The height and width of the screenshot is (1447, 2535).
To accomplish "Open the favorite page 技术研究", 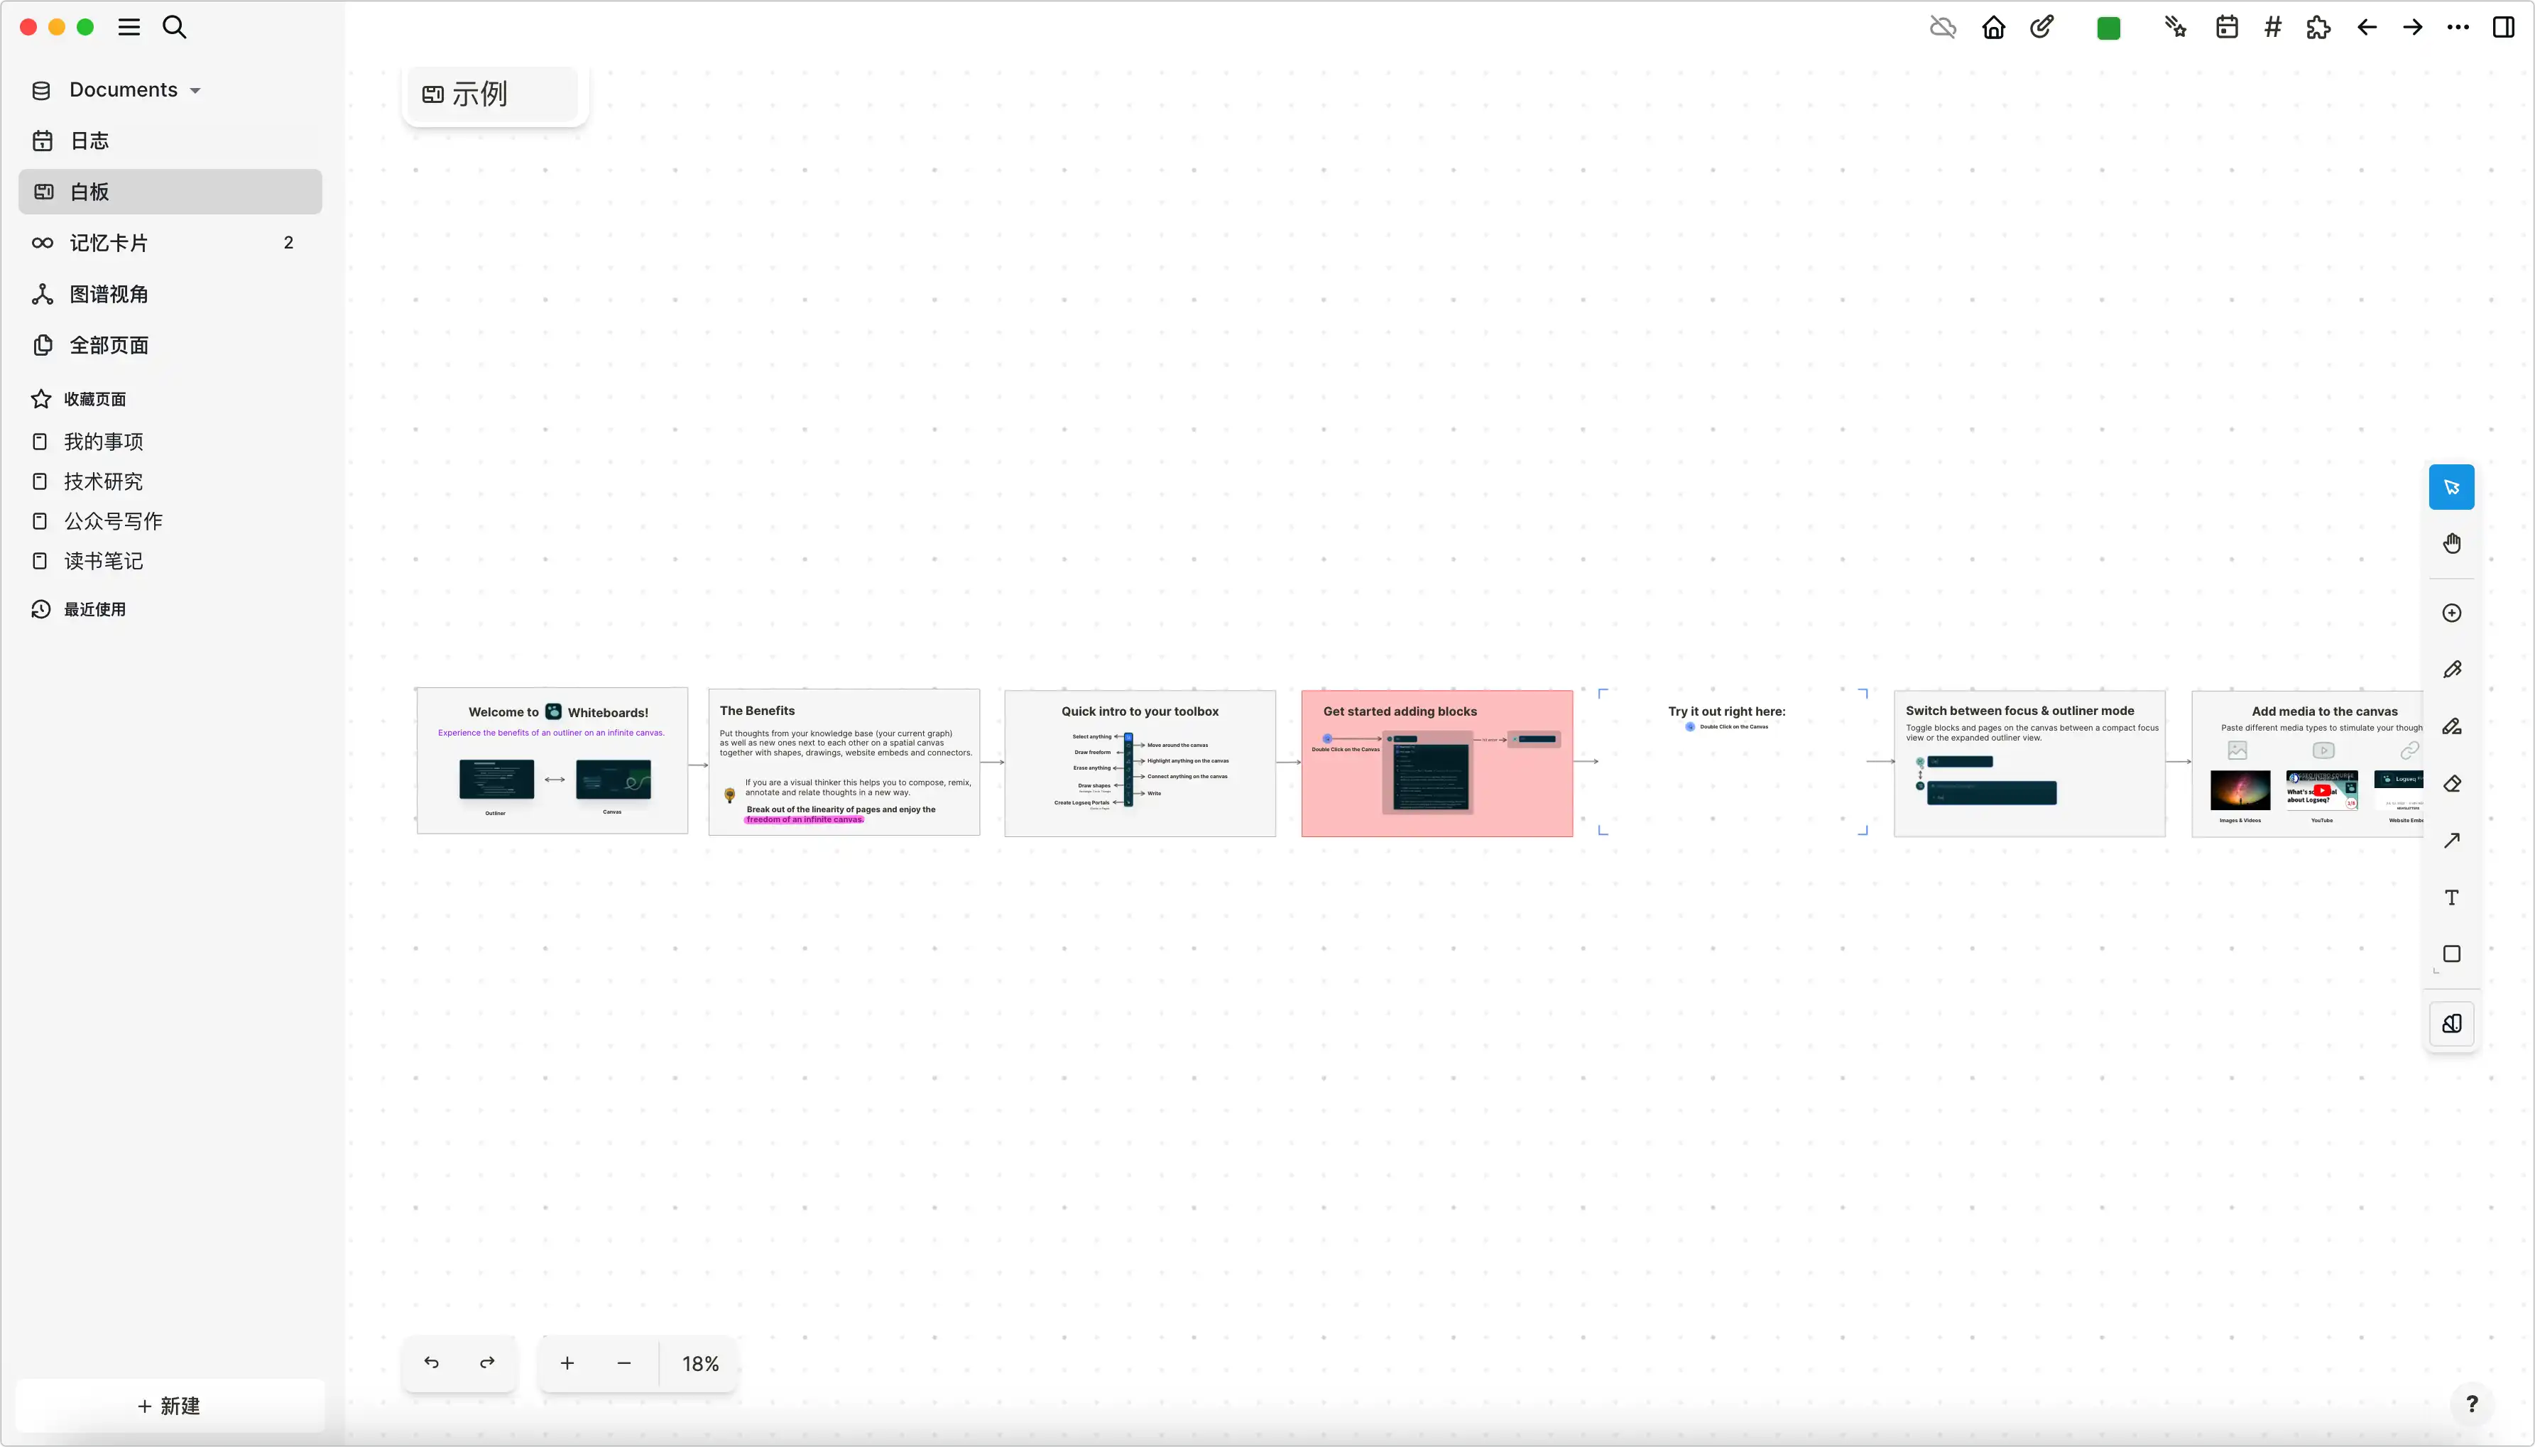I will tap(104, 481).
